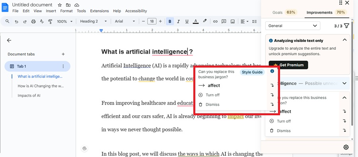Click the move to folder icon
358x157 pixels.
[68, 5]
